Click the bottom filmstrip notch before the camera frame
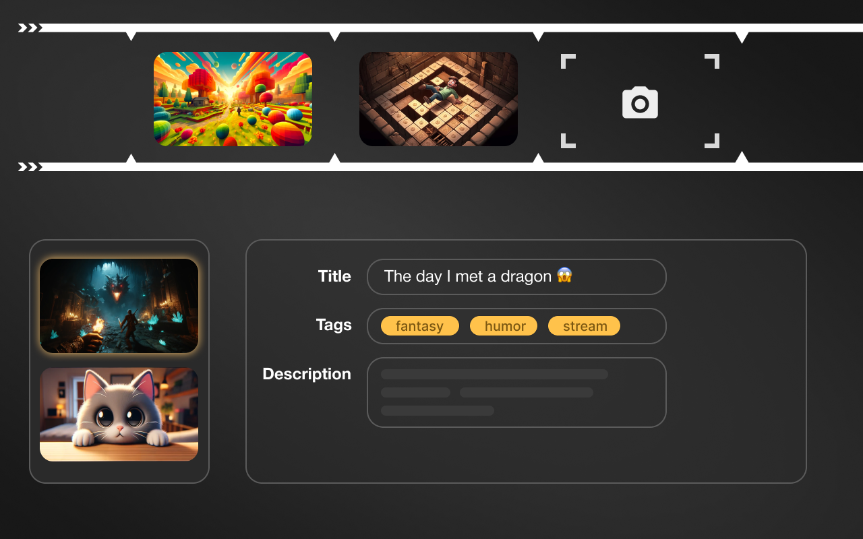 [538, 158]
